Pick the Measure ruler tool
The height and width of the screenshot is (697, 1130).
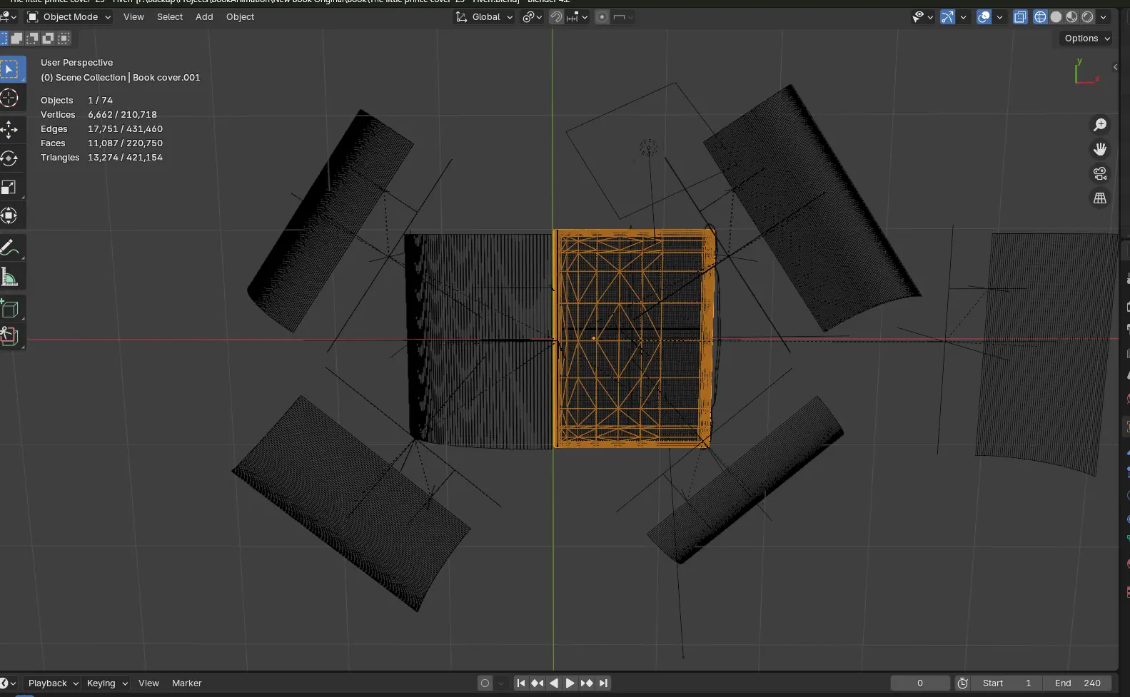(x=9, y=277)
